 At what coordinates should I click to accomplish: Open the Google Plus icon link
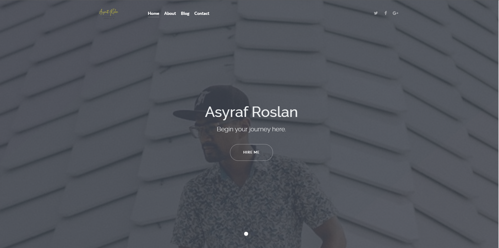point(396,13)
